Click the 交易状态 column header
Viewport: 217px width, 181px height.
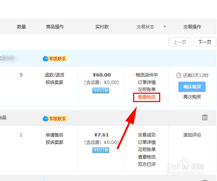145,27
